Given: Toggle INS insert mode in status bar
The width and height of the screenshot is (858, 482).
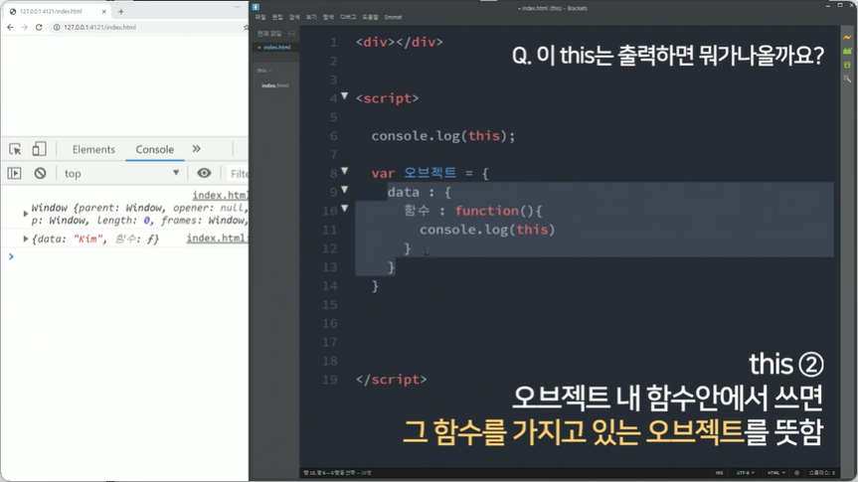Looking at the screenshot, I should 719,473.
